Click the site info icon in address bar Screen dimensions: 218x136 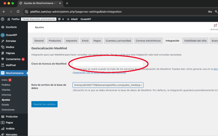[x=26, y=12]
